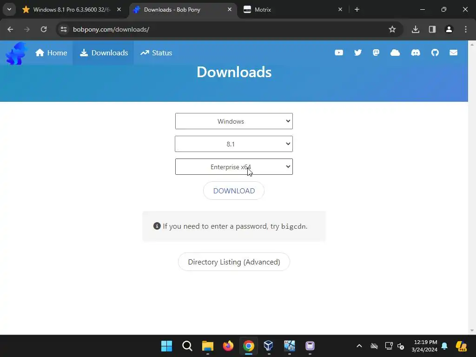This screenshot has width=476, height=357.
Task: Go to Home in site navigation
Action: click(51, 53)
